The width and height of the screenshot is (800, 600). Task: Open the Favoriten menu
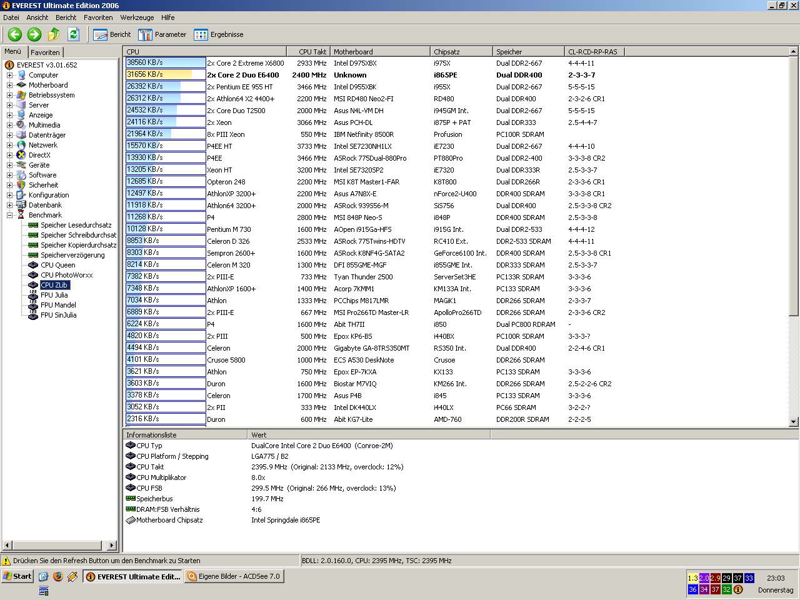coord(99,17)
